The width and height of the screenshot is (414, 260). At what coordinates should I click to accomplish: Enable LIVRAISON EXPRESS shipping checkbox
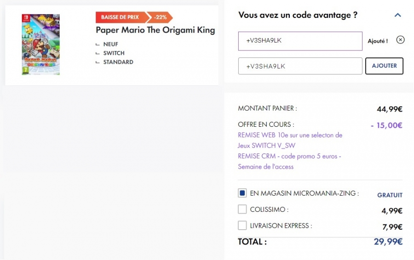pyautogui.click(x=242, y=226)
